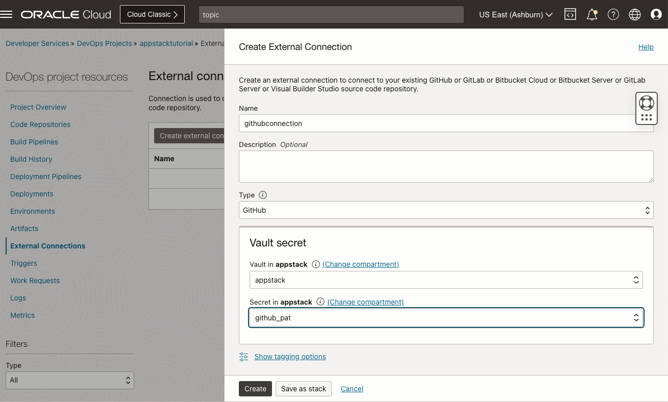Open Environments
Screen dimensions: 668x402
click(33, 211)
